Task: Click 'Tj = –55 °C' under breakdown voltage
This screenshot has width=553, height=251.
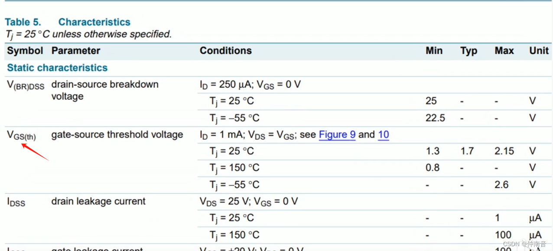Action: click(234, 118)
